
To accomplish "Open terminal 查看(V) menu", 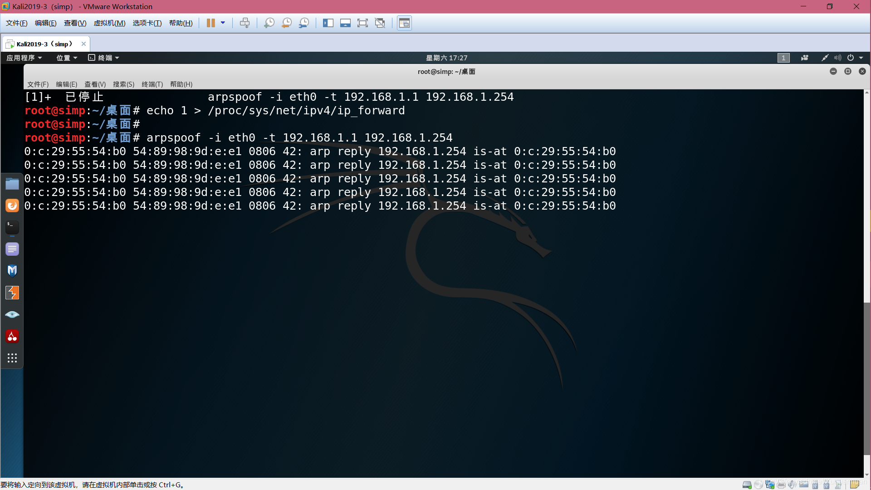I will pyautogui.click(x=95, y=84).
